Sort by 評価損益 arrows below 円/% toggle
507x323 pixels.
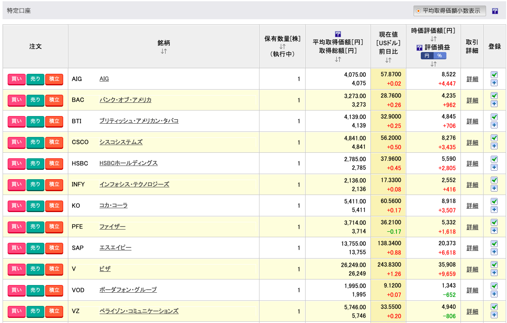[x=433, y=64]
